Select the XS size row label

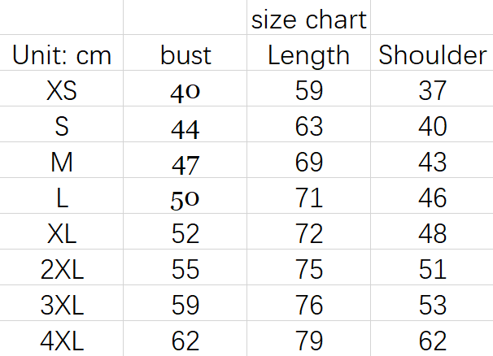coord(62,90)
